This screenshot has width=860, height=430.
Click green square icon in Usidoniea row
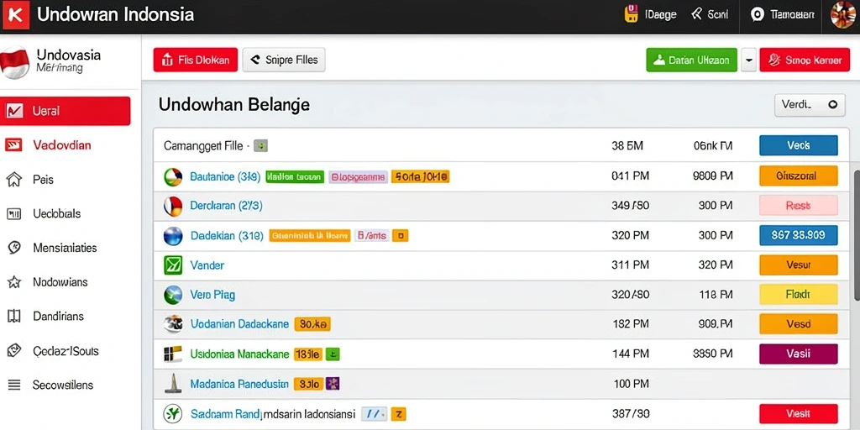point(333,354)
